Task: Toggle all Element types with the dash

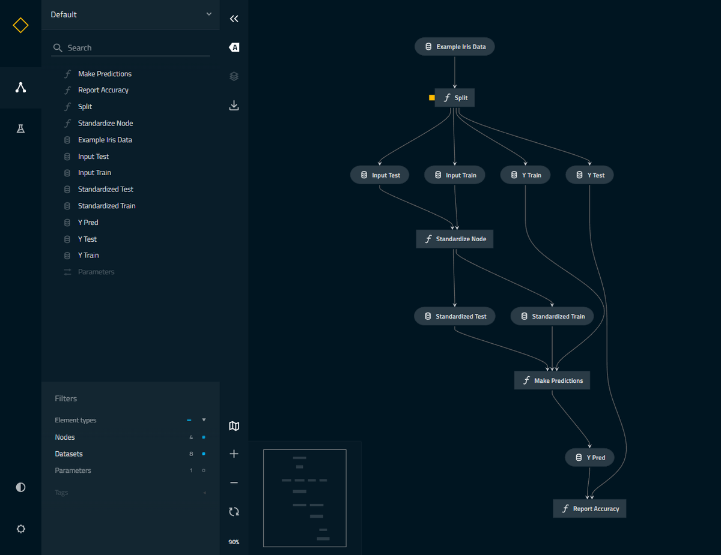Action: coord(189,420)
